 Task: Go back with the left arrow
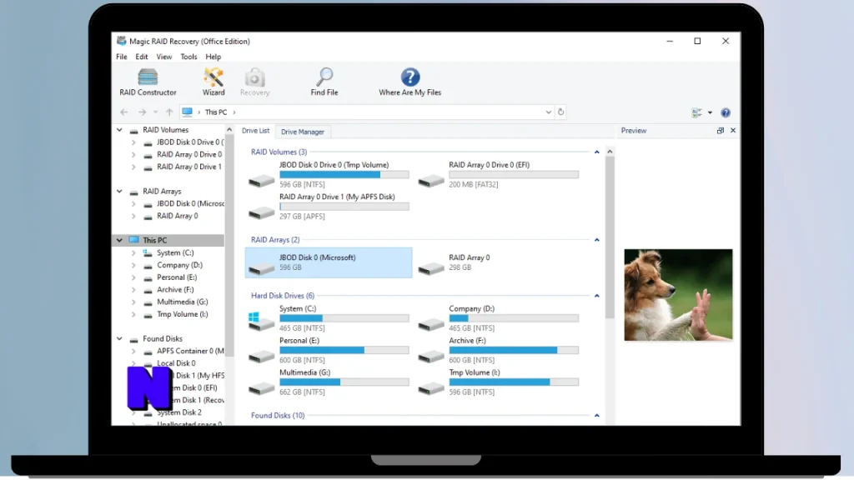pos(124,112)
